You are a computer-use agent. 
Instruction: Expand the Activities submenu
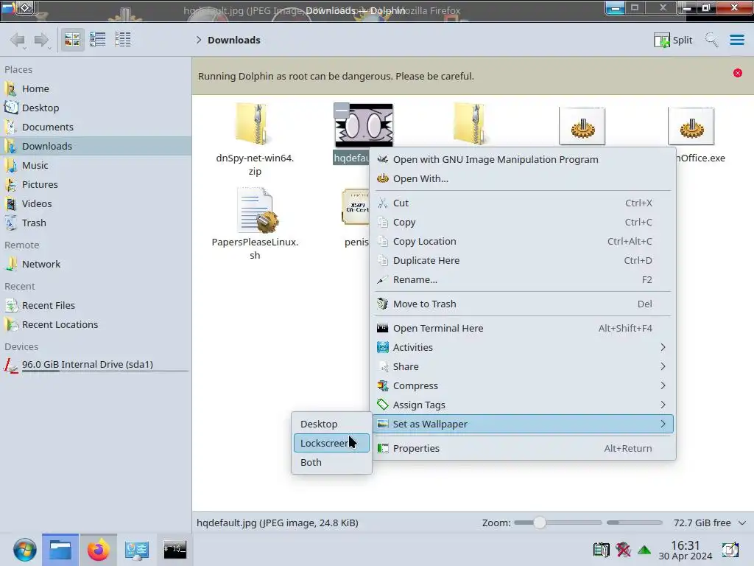coord(523,348)
